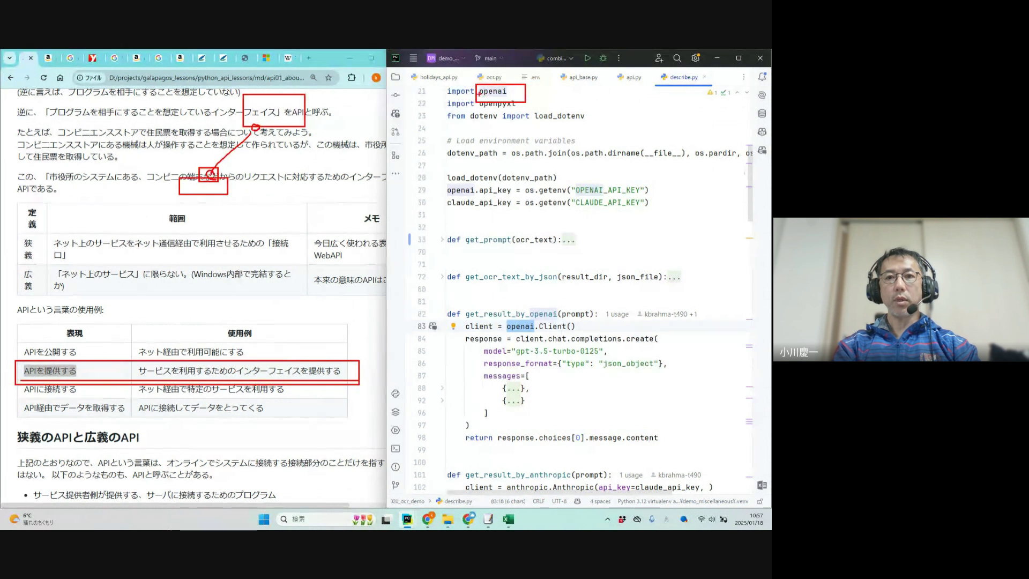
Task: Show the PyCharm notifications bell
Action: (x=762, y=77)
